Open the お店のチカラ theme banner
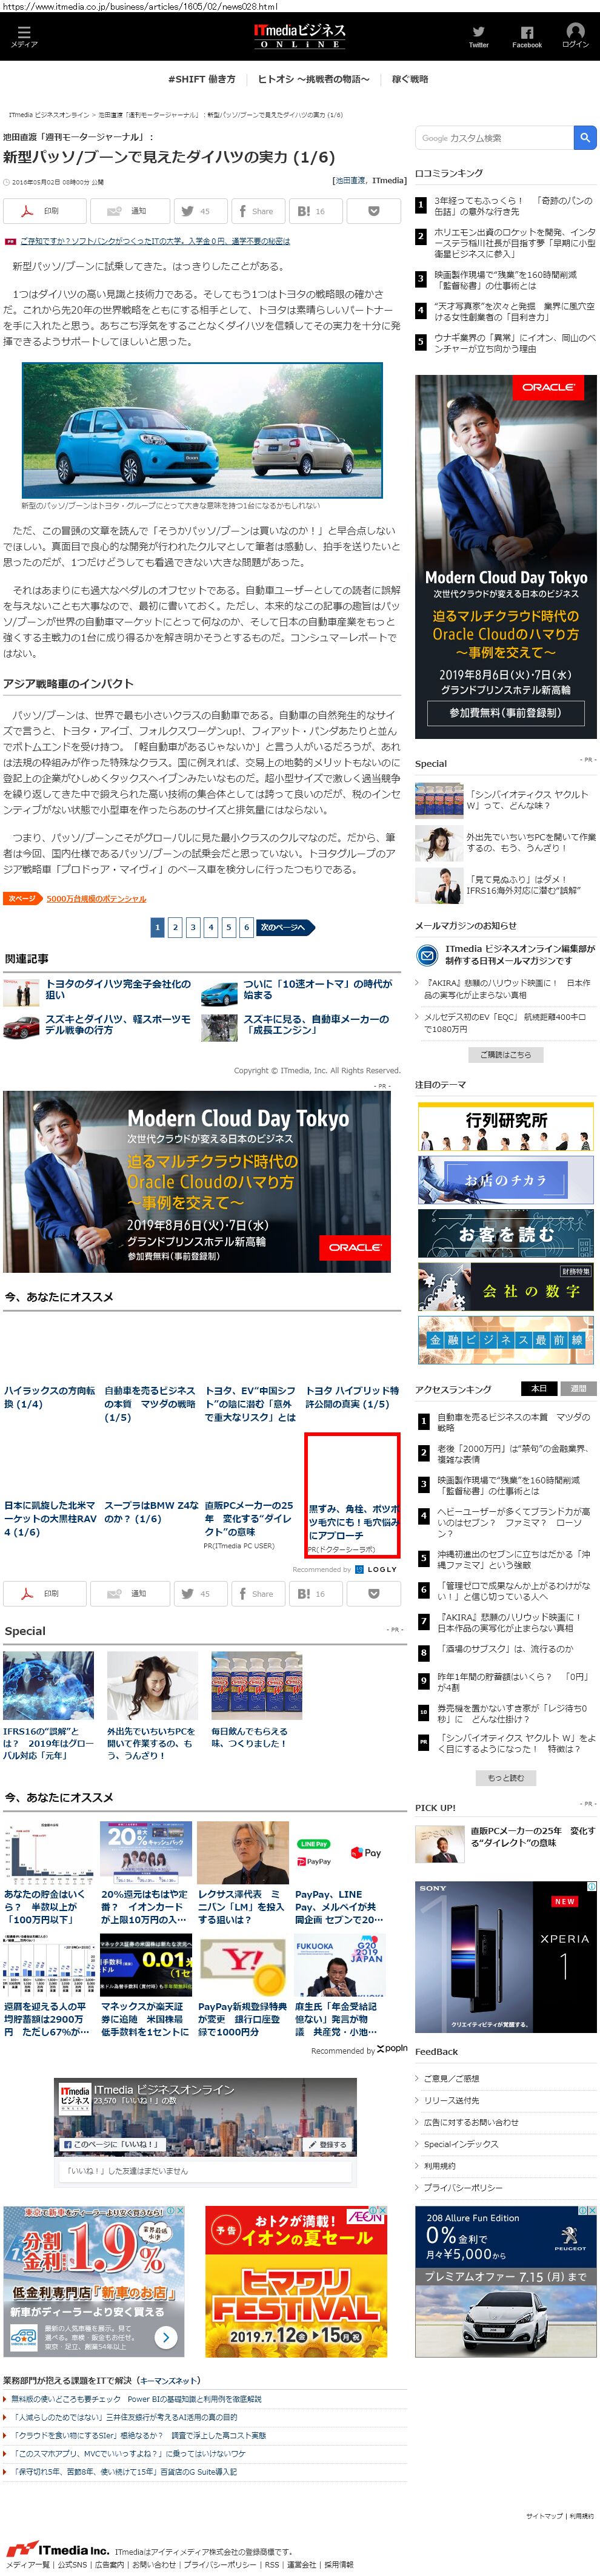Screen dimensions: 600x2576 [506, 1180]
